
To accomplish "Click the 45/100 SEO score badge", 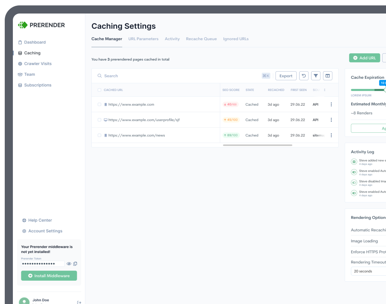I will [x=231, y=120].
